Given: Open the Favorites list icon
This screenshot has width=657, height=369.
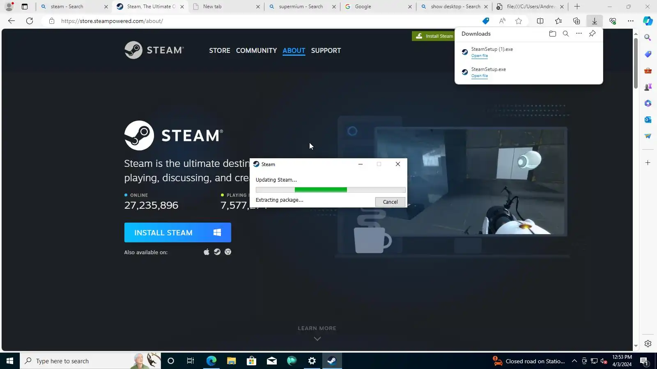Looking at the screenshot, I should [x=558, y=21].
